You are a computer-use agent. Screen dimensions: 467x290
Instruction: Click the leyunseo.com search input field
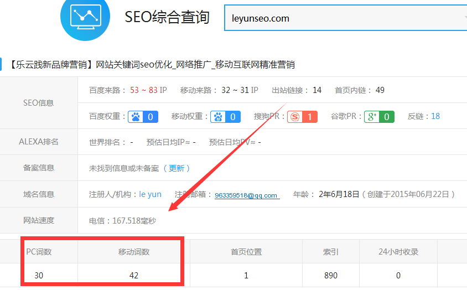(x=345, y=18)
